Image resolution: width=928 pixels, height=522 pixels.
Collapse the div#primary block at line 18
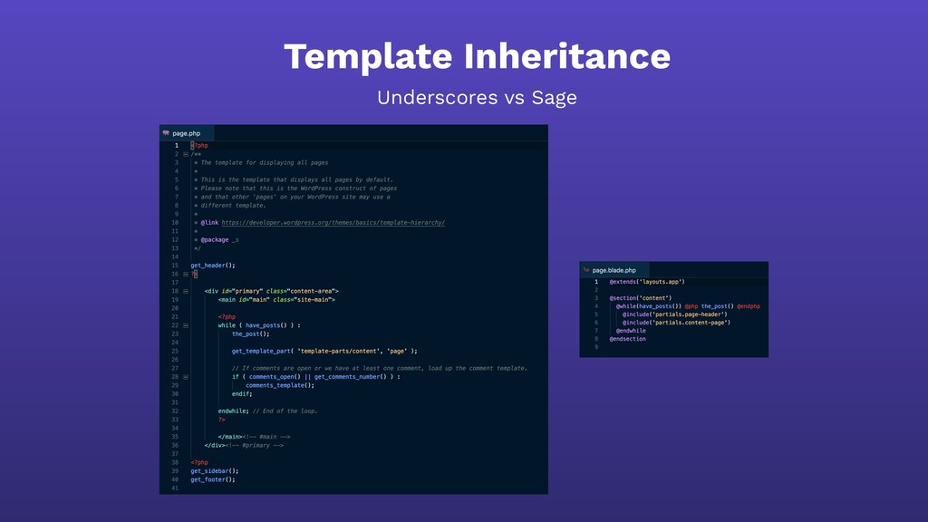pyautogui.click(x=185, y=291)
